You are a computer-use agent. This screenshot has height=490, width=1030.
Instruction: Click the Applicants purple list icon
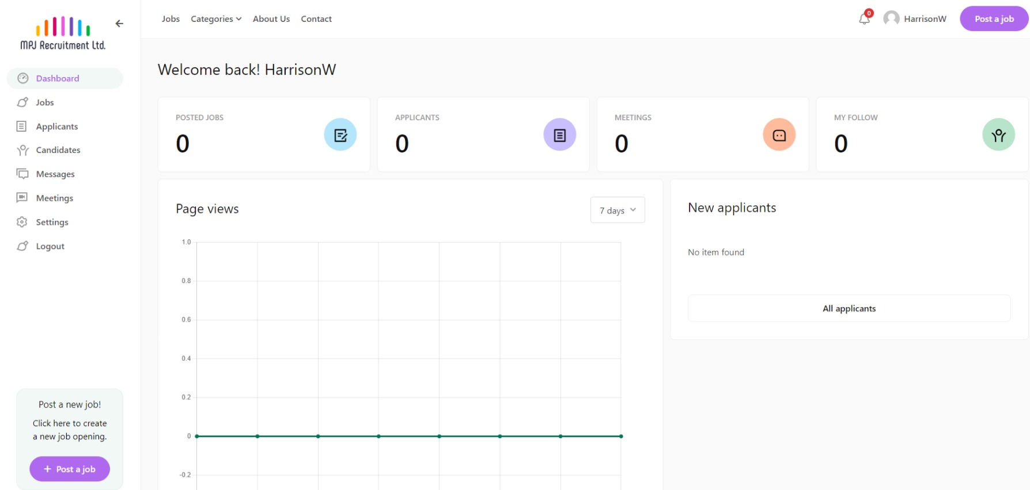click(559, 135)
